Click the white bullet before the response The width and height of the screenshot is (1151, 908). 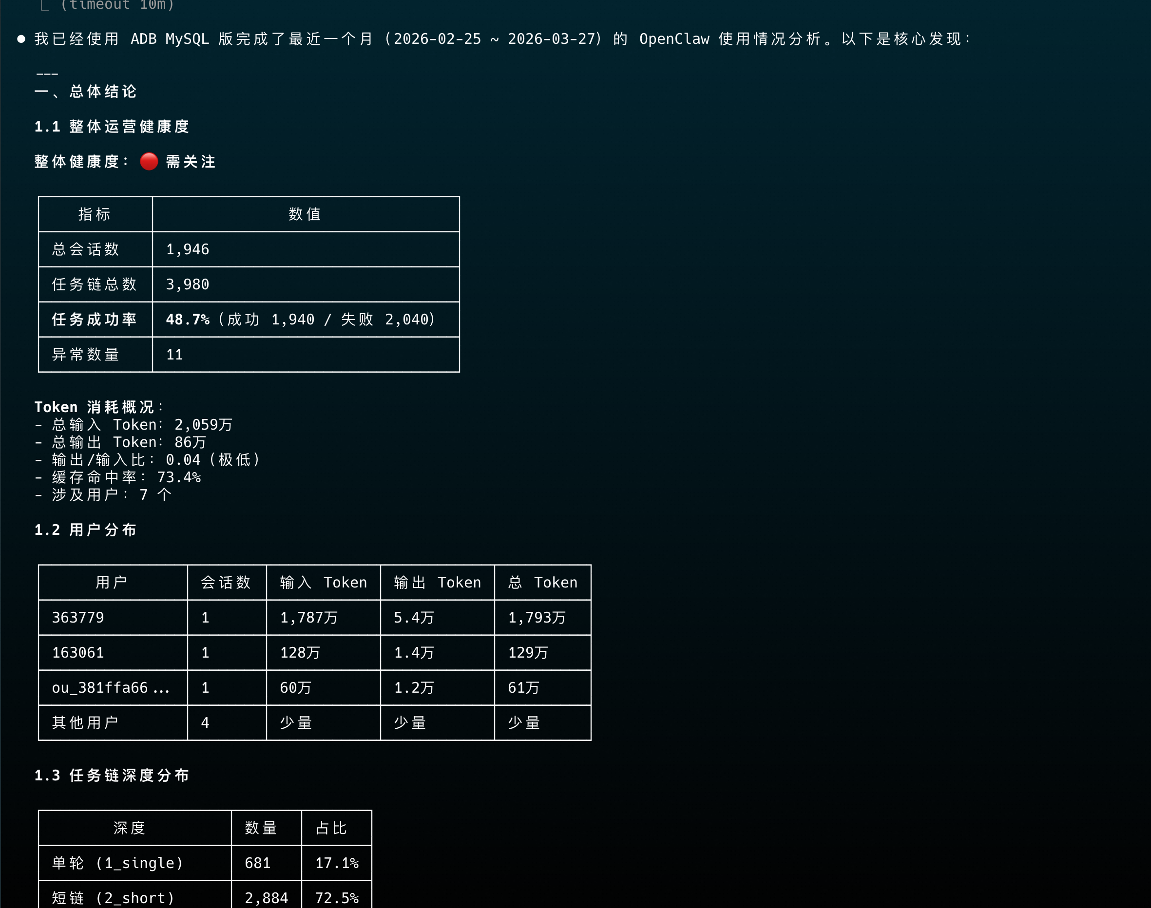click(21, 39)
